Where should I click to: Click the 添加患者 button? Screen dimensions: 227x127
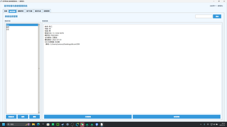(x=11, y=117)
